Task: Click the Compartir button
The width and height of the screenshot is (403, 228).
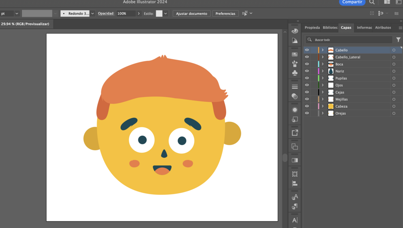Action: (x=352, y=2)
